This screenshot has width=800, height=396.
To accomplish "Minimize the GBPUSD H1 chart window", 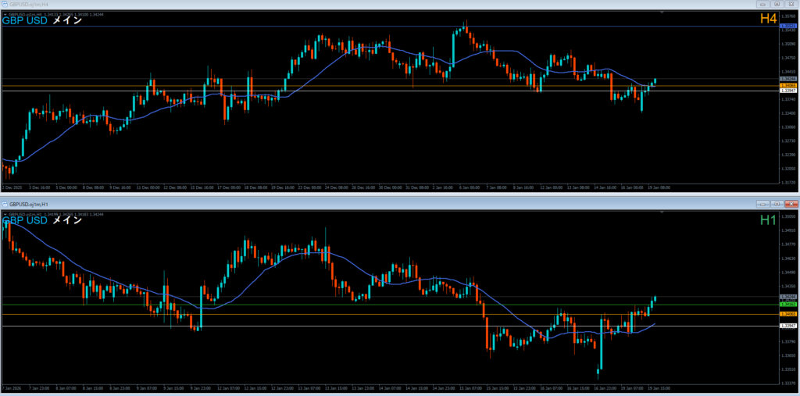I will coord(763,204).
